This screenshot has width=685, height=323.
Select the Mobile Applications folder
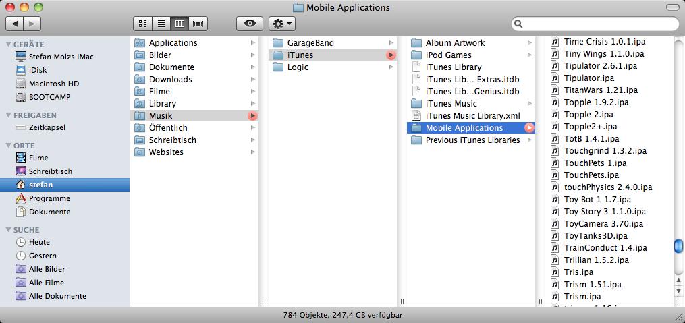click(x=471, y=128)
